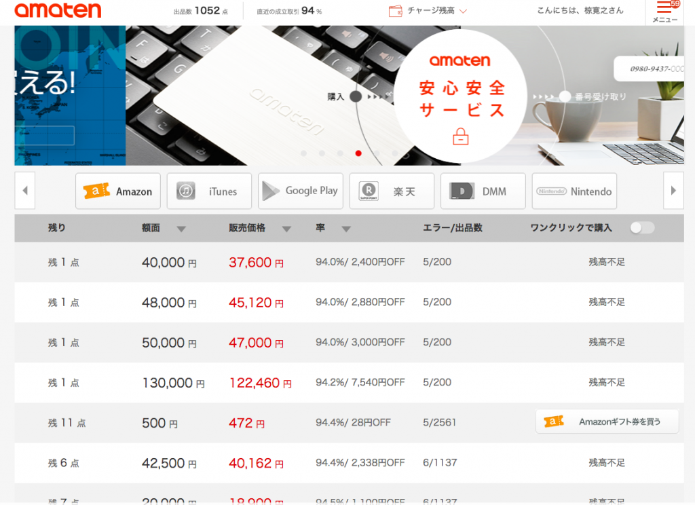Click the Amazonギフト券を買う button
Viewport: 695px width, 505px height.
click(x=607, y=422)
